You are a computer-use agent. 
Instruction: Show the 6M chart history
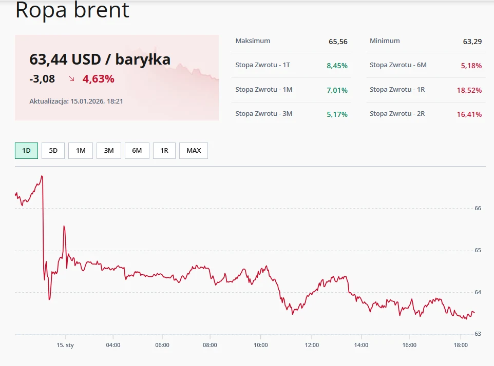pos(137,150)
